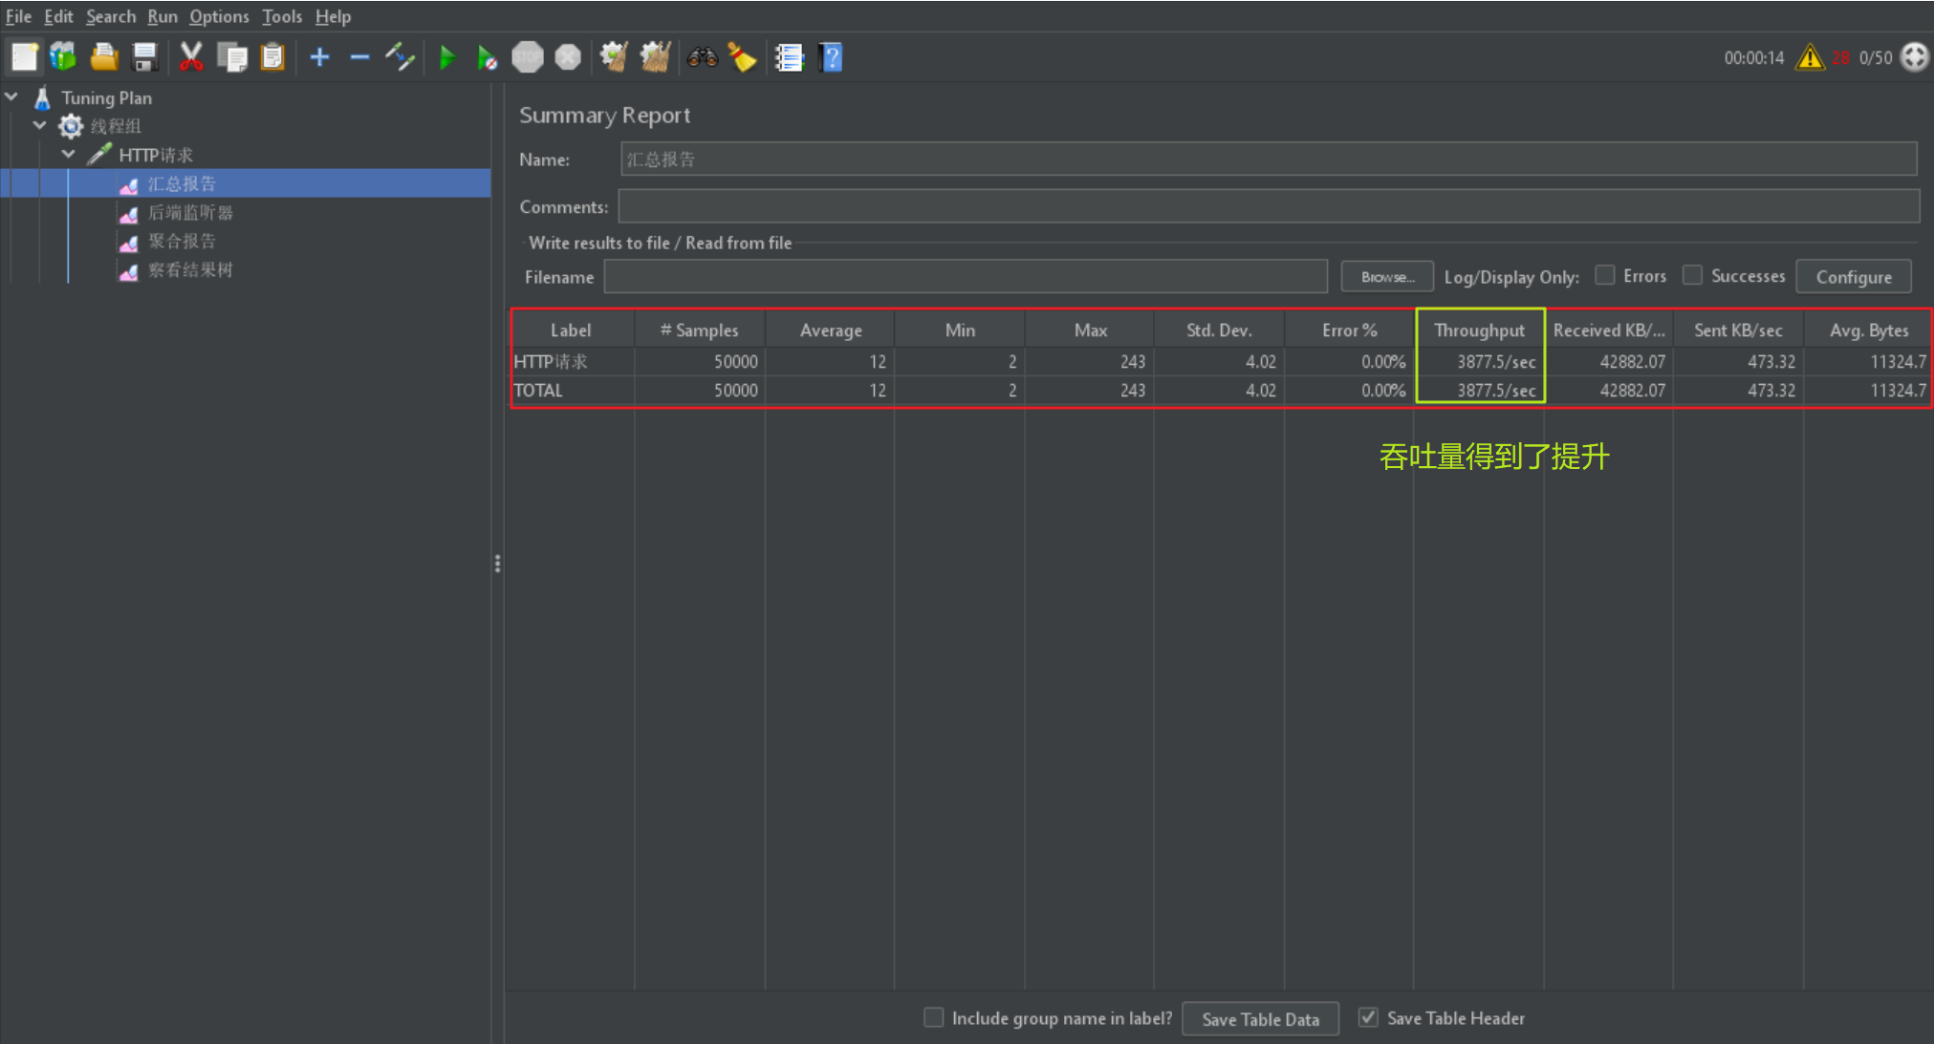Uncheck Save Table Header
The width and height of the screenshot is (1934, 1044).
click(1368, 1017)
